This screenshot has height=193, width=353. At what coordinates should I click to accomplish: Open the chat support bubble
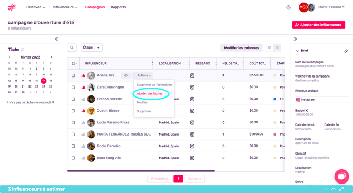(341, 177)
